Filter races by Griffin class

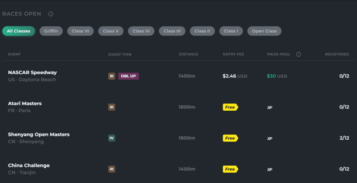(x=51, y=31)
